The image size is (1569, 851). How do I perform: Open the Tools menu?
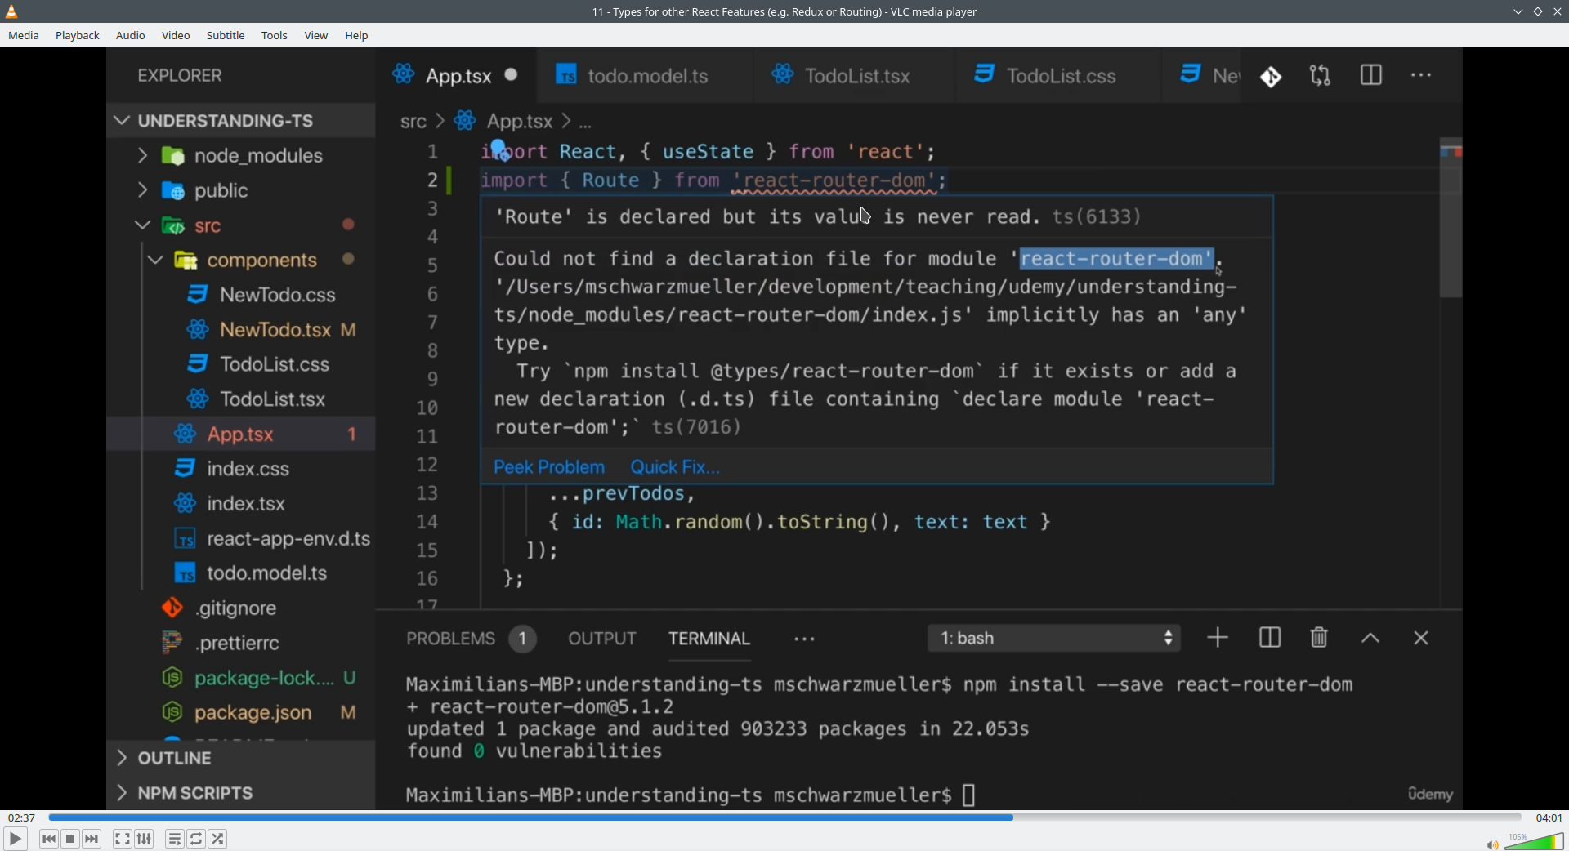[x=275, y=35]
